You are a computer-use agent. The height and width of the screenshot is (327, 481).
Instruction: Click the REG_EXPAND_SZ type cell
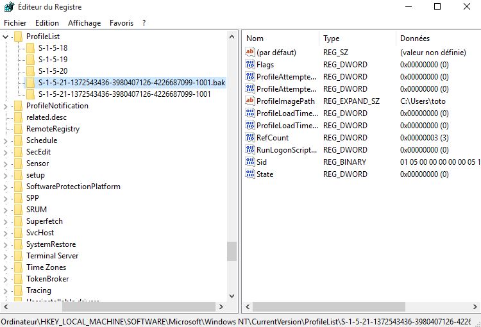click(351, 101)
